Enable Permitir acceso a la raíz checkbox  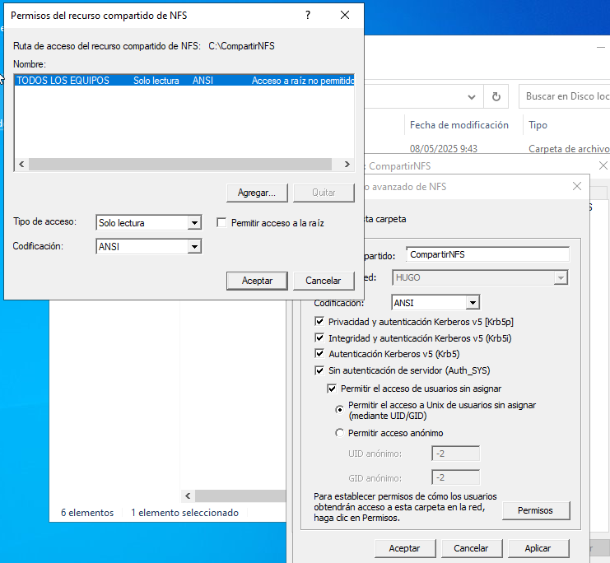tap(221, 223)
